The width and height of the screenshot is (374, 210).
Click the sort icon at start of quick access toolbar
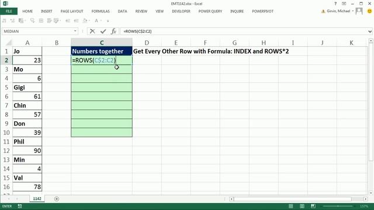(x=4, y=21)
